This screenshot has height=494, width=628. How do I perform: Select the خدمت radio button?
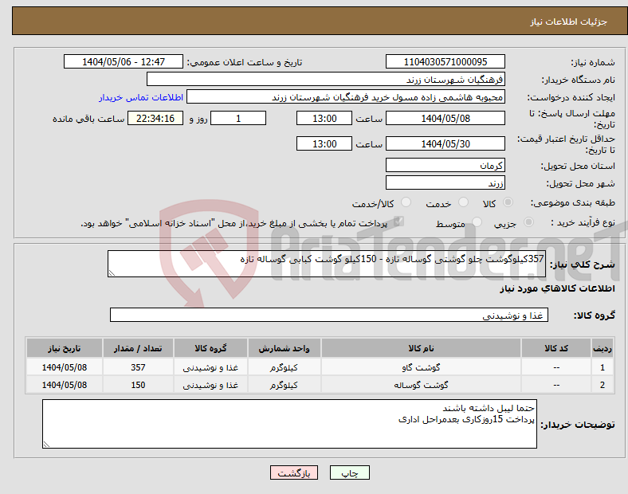463,202
